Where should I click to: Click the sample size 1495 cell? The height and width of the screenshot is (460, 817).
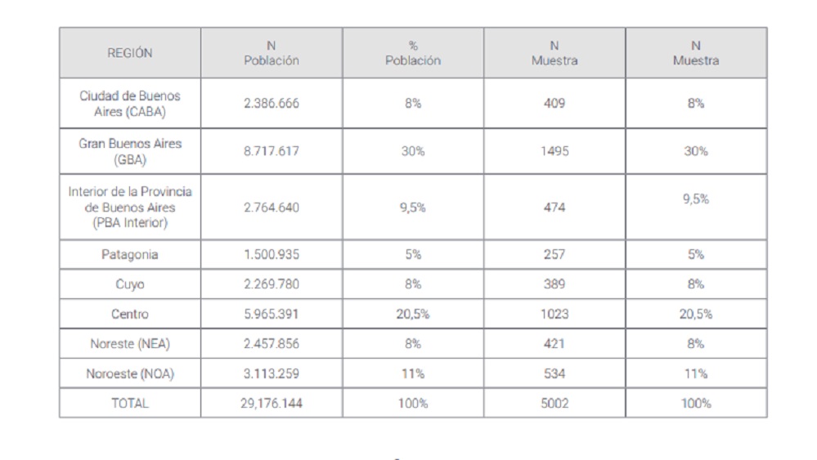554,151
